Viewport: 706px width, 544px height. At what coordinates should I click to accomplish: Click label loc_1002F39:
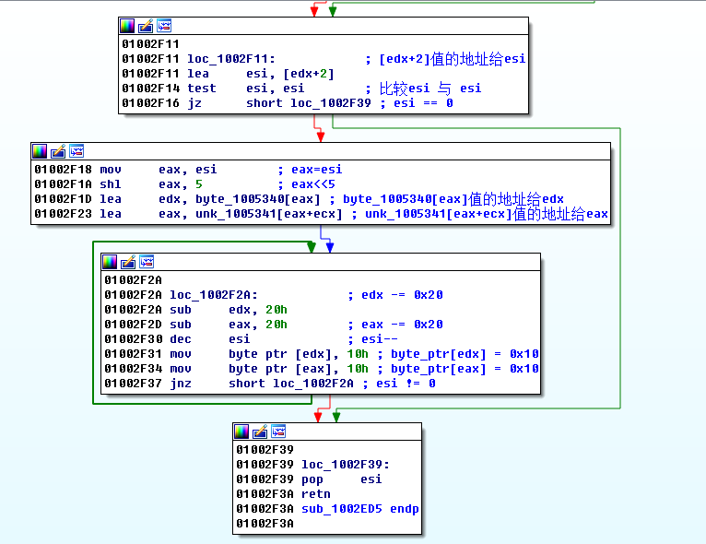pyautogui.click(x=346, y=465)
